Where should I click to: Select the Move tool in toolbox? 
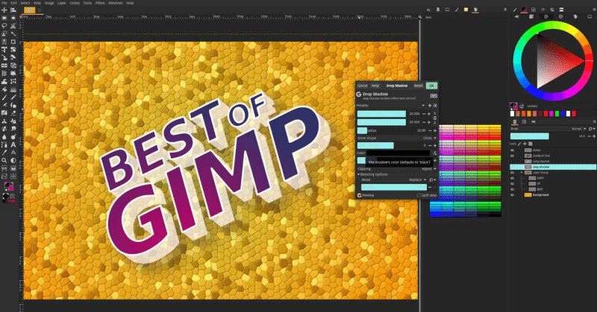point(4,10)
